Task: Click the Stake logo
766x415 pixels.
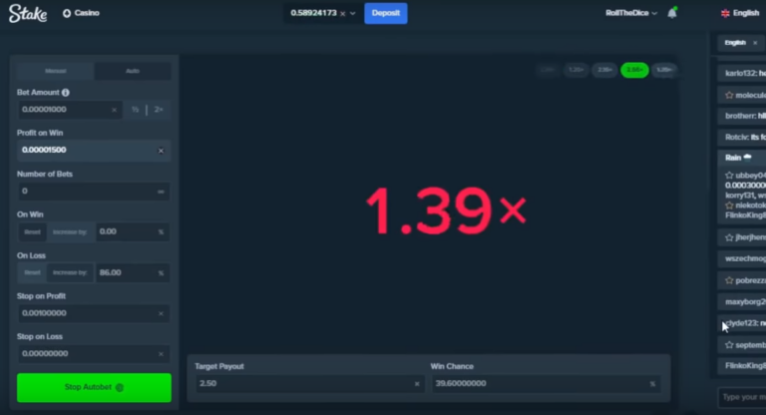Action: (28, 13)
